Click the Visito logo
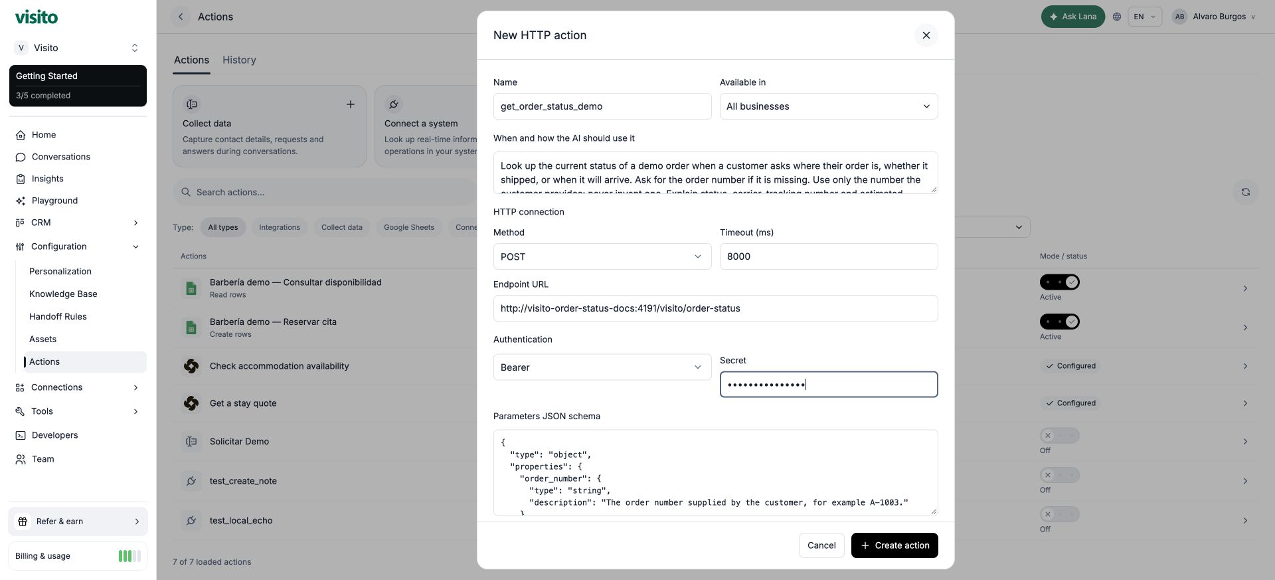1275x580 pixels. point(37,17)
